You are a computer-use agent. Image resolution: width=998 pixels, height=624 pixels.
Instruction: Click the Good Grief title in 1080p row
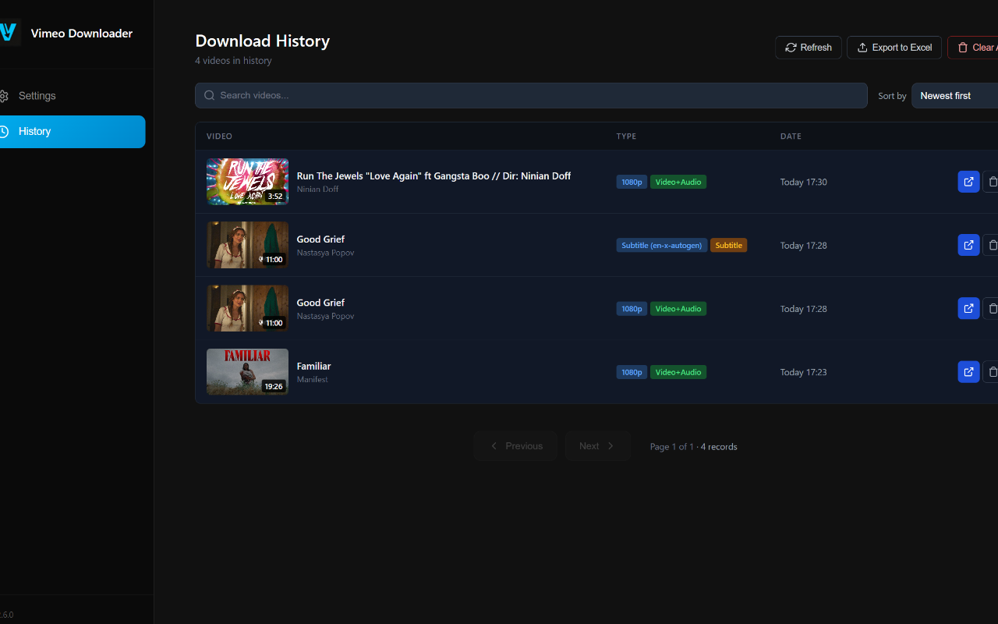click(320, 303)
